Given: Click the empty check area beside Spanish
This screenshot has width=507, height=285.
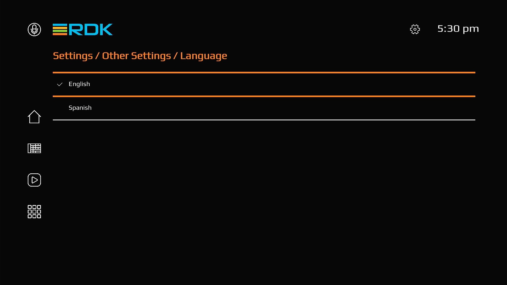Looking at the screenshot, I should [60, 108].
